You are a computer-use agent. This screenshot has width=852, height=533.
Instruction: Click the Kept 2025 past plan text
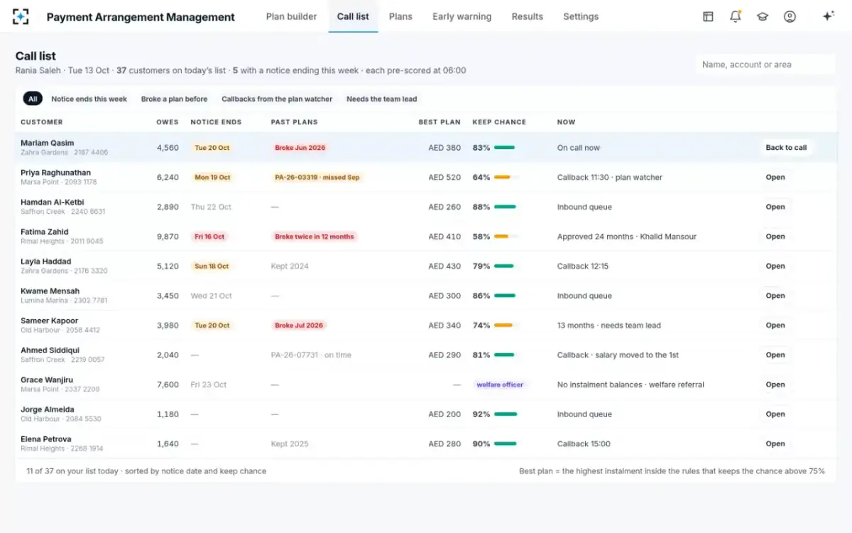coord(290,444)
